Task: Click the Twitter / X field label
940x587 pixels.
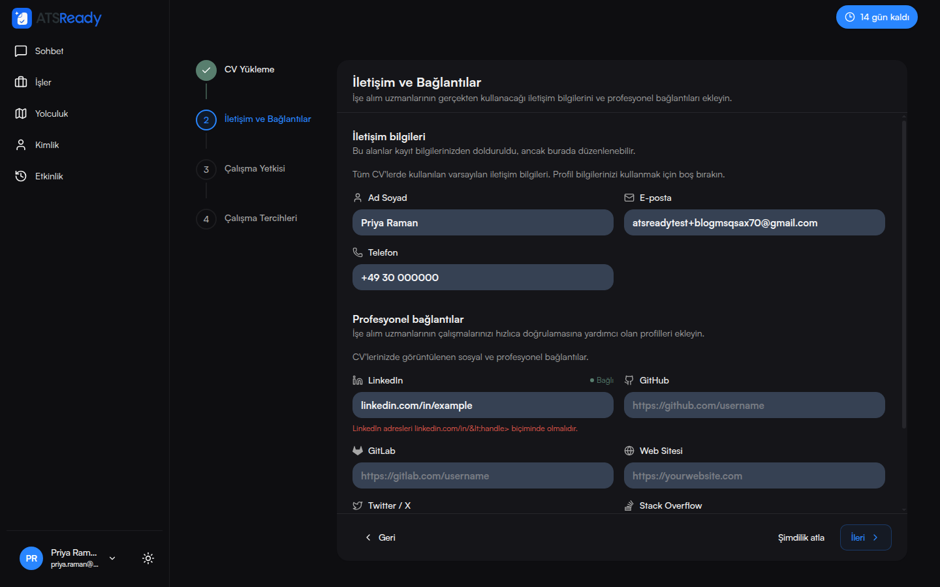Action: pos(389,505)
